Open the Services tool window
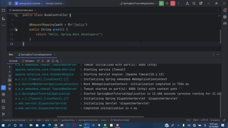 3,94
